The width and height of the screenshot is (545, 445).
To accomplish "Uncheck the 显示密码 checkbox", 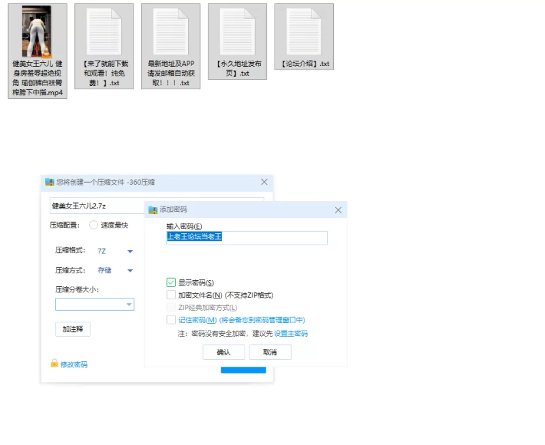I will pyautogui.click(x=171, y=282).
